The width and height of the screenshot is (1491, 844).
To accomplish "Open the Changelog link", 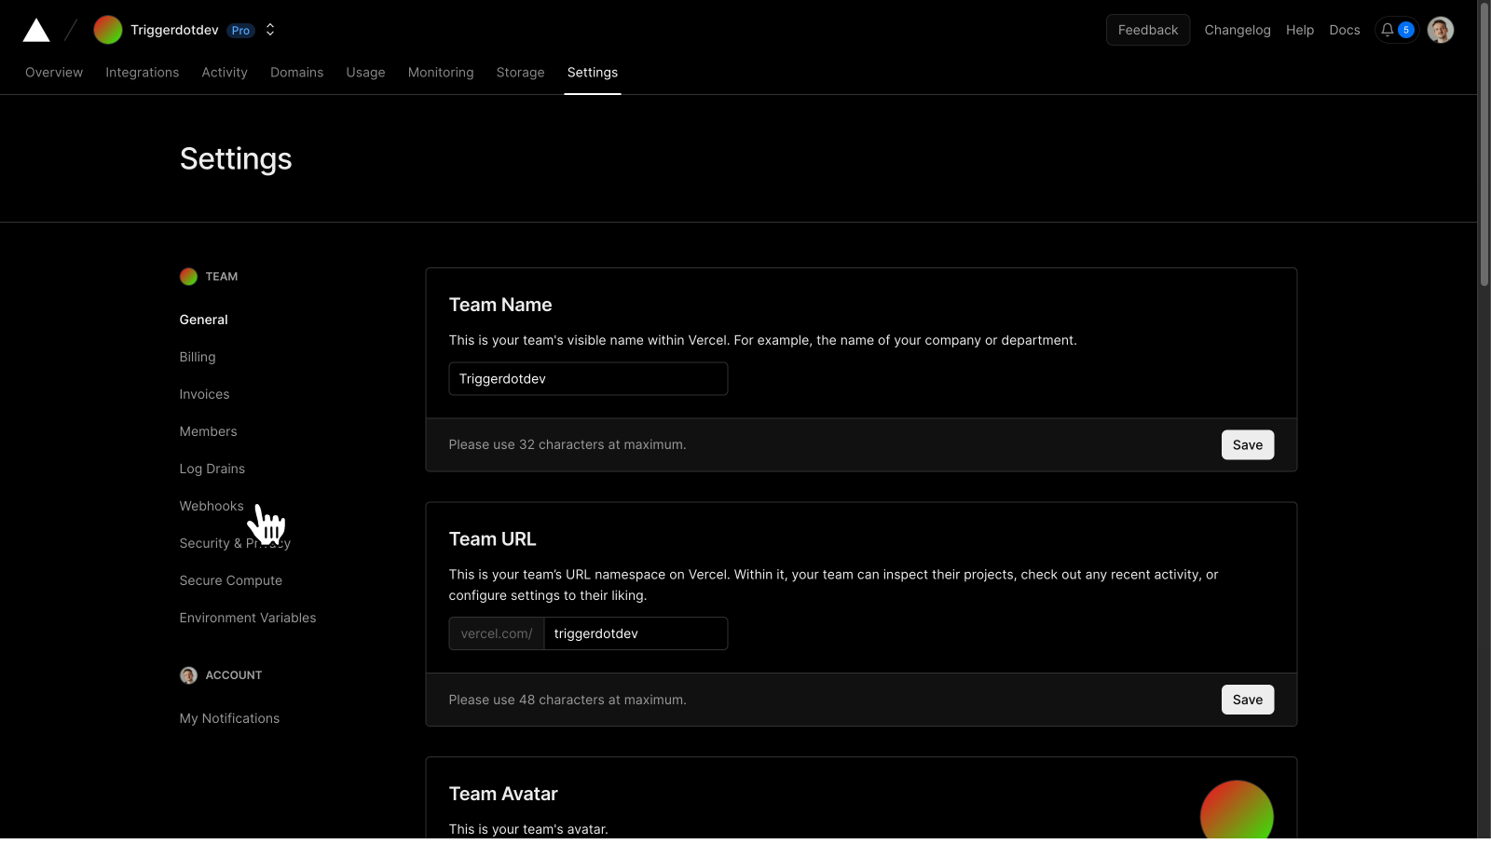I will tap(1238, 30).
